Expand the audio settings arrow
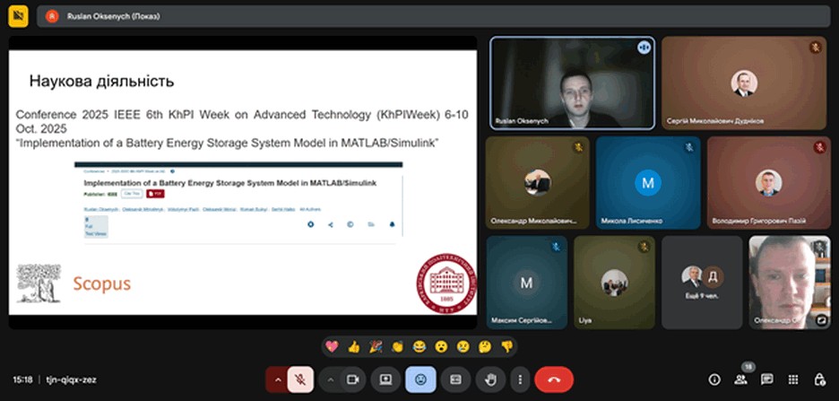 click(277, 379)
